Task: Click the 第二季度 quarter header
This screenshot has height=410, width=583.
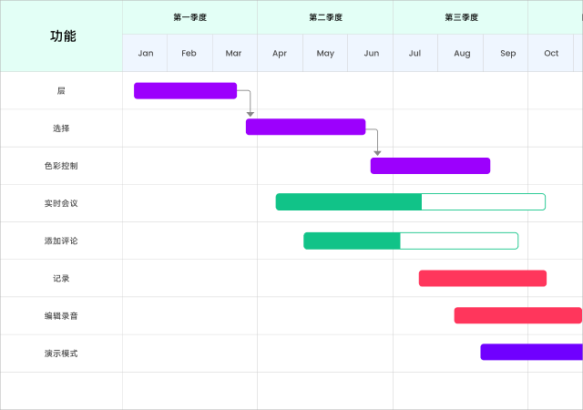Action: pyautogui.click(x=325, y=17)
